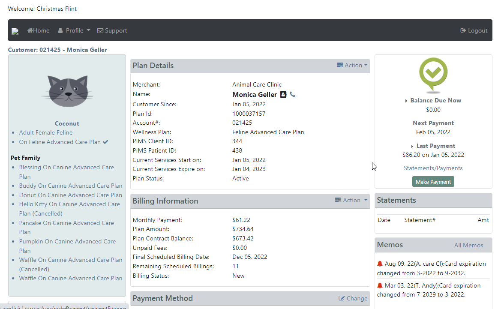The height and width of the screenshot is (309, 501).
Task: Click the contact card icon beside Monica Geller
Action: coord(283,94)
